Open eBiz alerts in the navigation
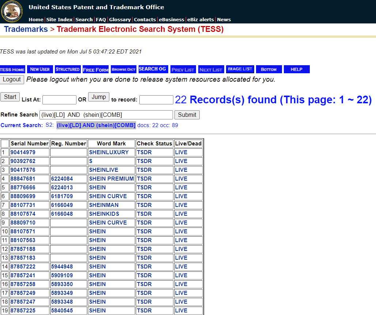 [x=200, y=19]
